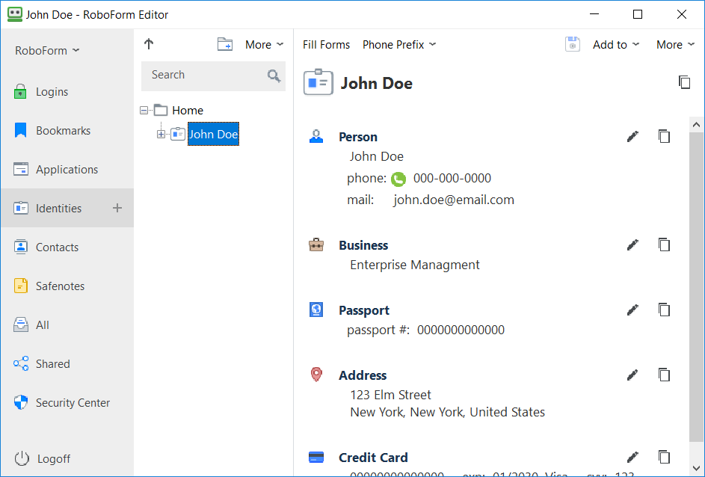The width and height of the screenshot is (705, 477).
Task: Click passport number 0000000000000
Action: tap(461, 330)
